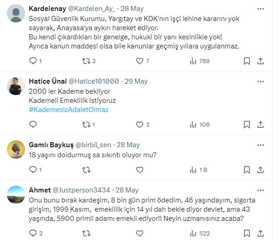Share Gamlı Baykuş's tweet
The height and width of the screenshot is (240, 280).
[x=260, y=170]
